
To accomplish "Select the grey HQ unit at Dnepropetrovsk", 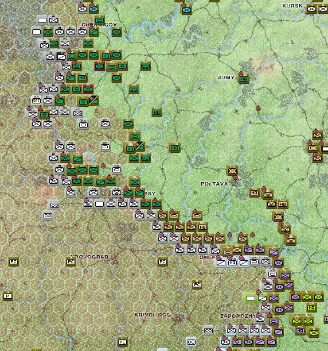I will tap(232, 263).
